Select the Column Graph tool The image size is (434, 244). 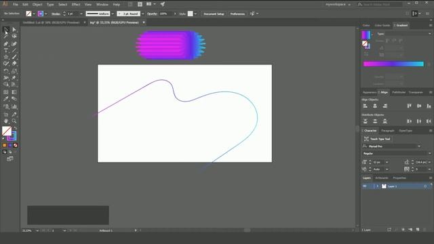[x=14, y=106]
